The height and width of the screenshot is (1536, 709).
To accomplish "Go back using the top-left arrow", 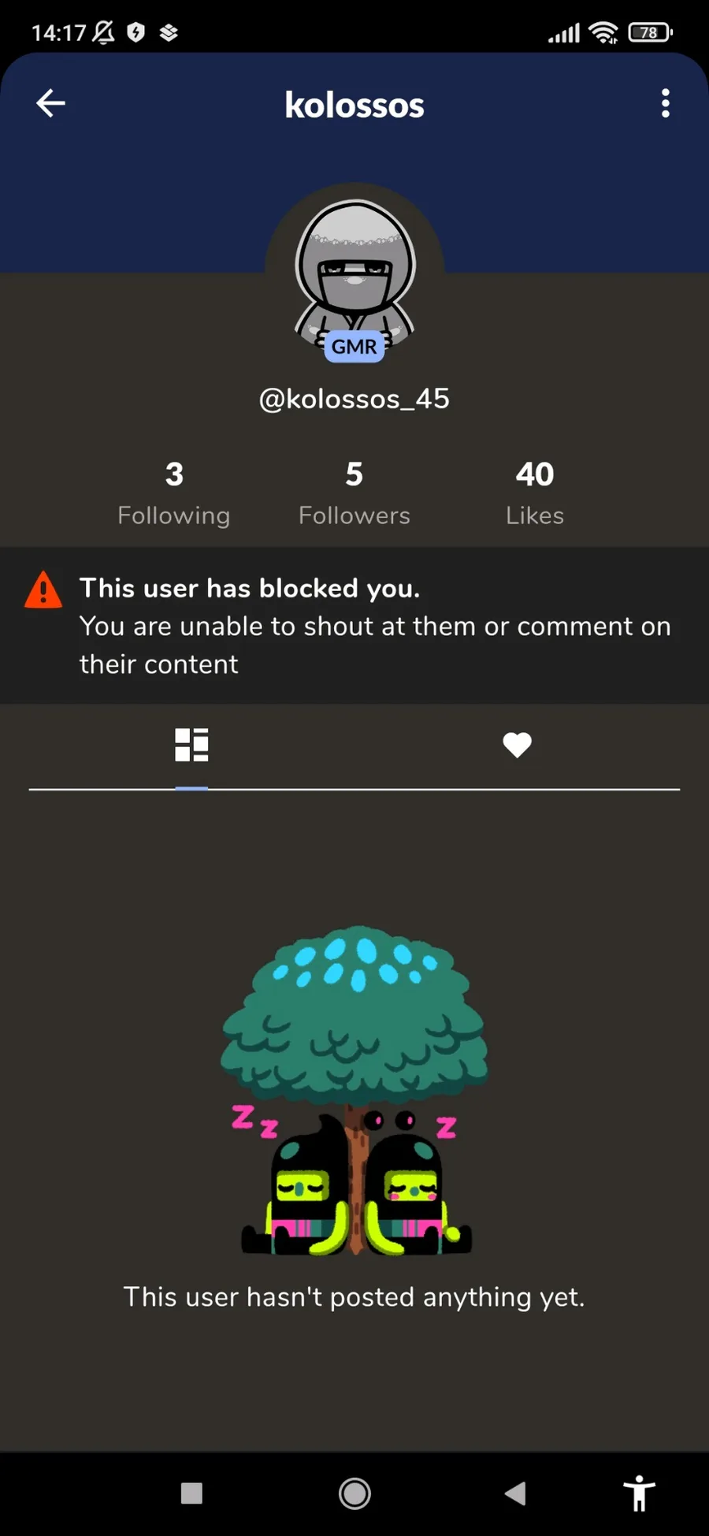I will tap(50, 103).
